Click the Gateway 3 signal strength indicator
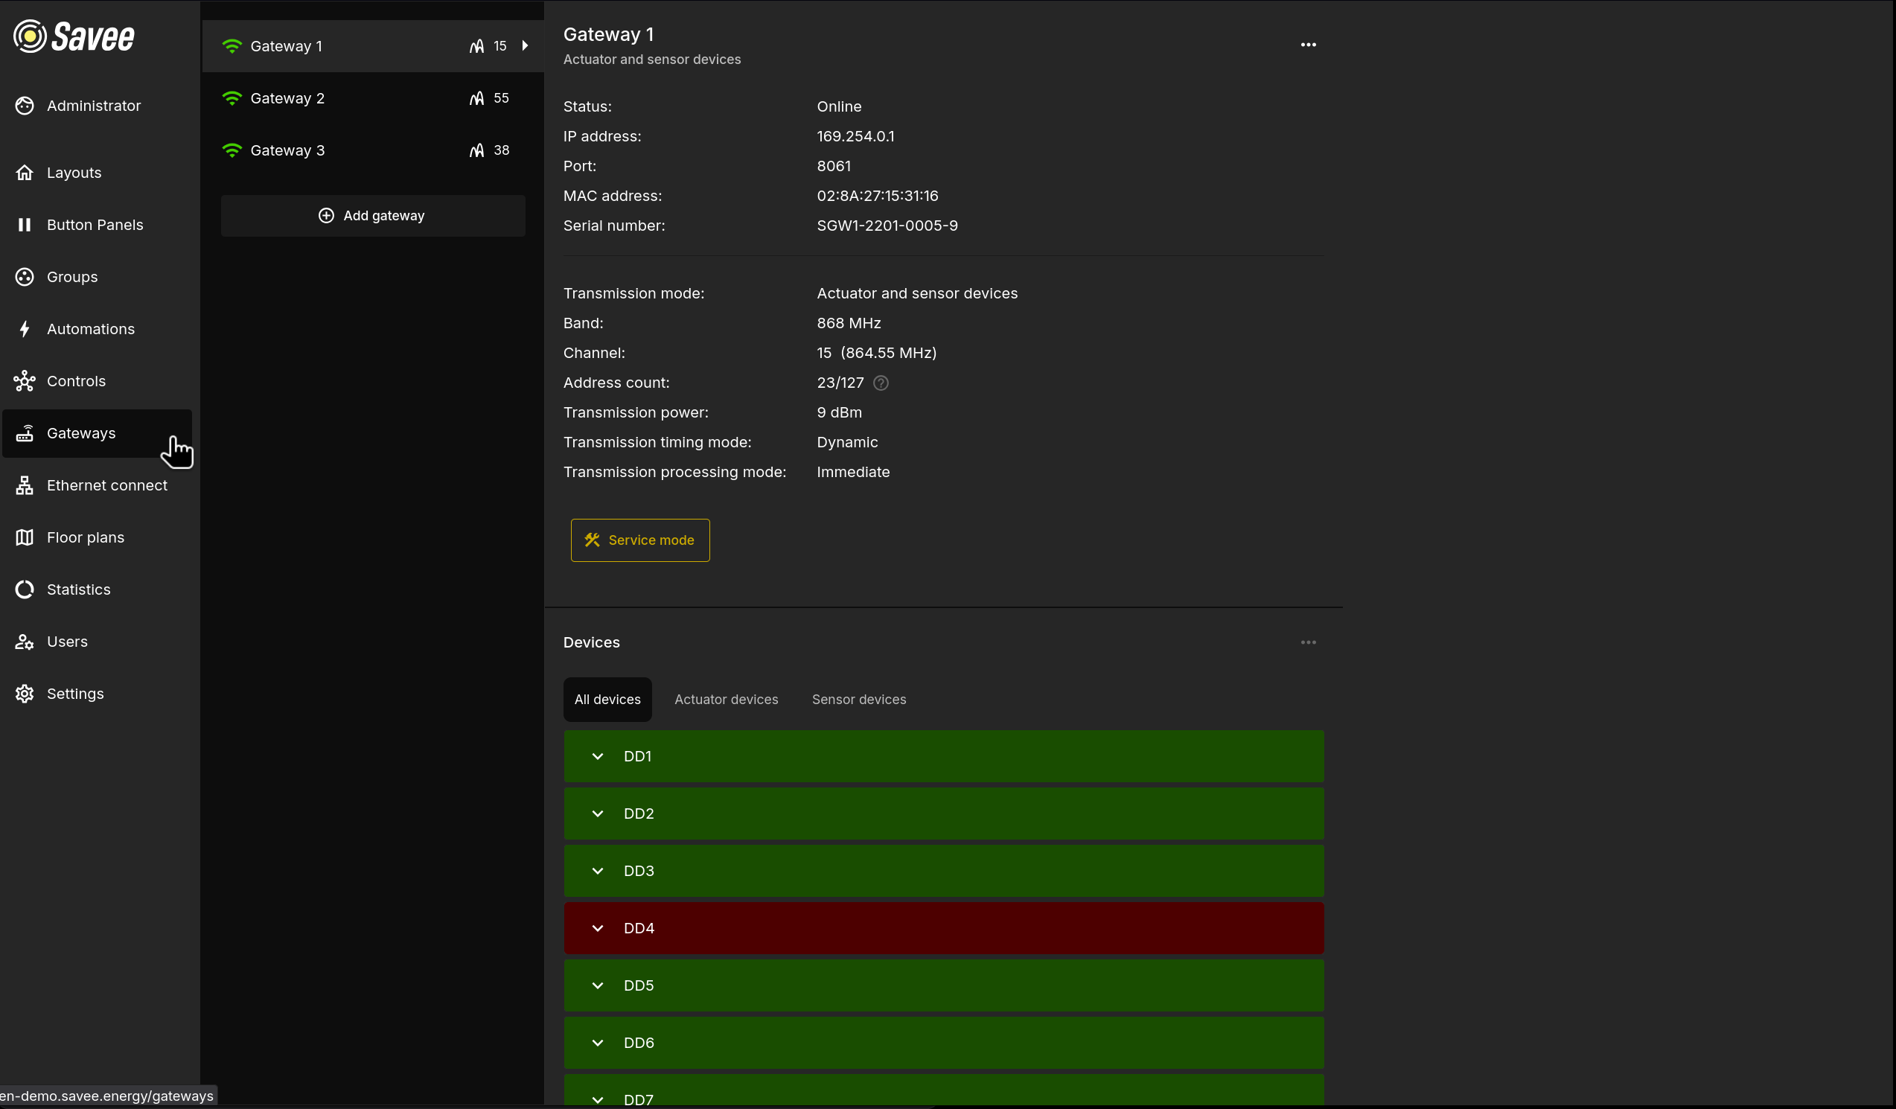The width and height of the screenshot is (1896, 1109). click(x=478, y=150)
